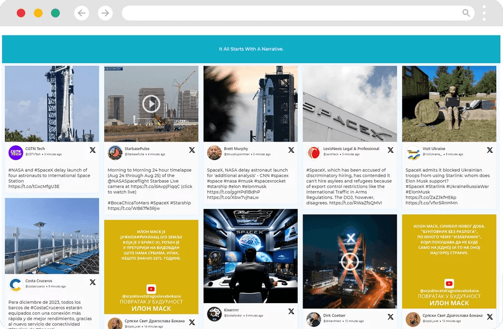Click the X logo on CGTN Tech's post

93,149
